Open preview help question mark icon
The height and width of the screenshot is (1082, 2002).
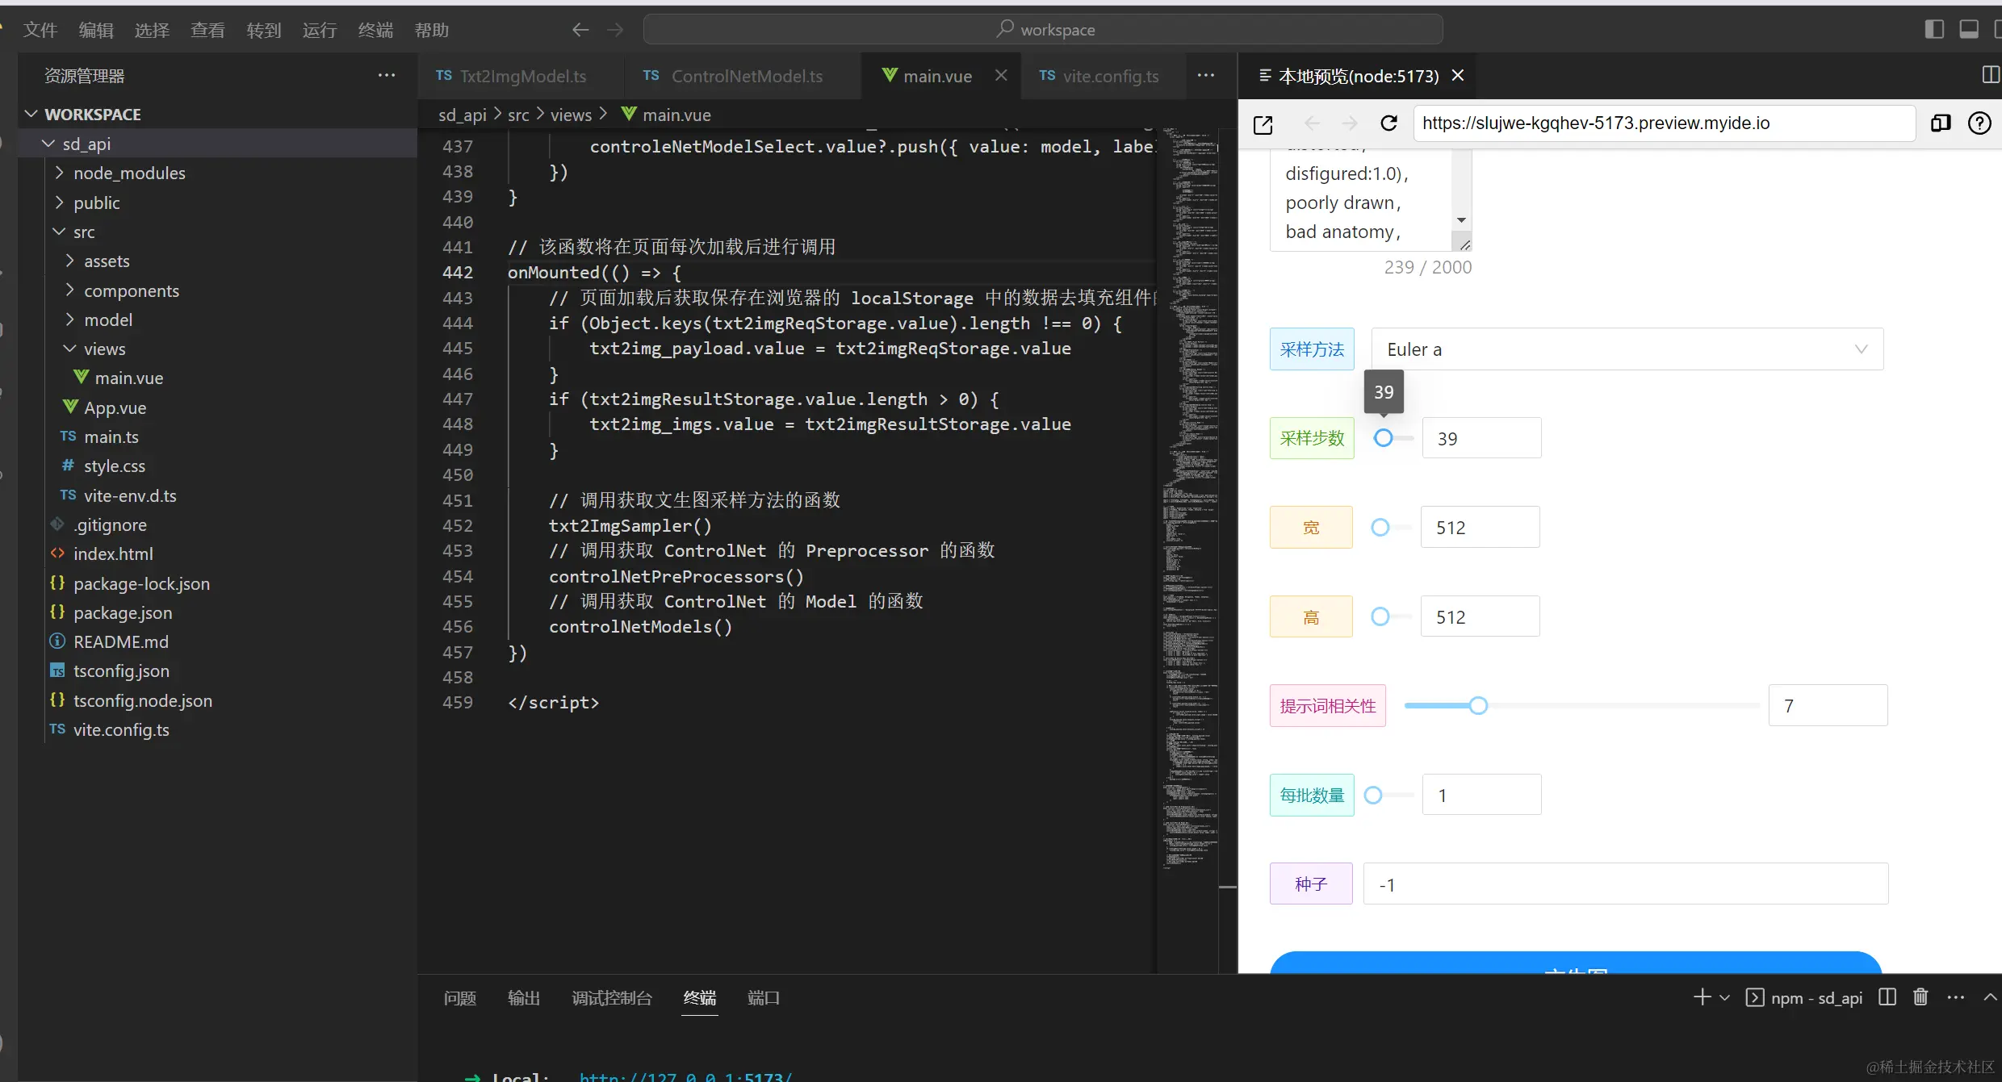click(x=1979, y=123)
